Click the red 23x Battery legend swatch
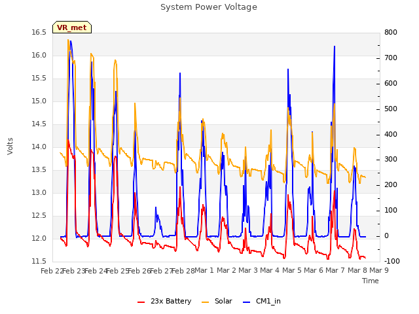Viewport: 419px width, 314px height. click(141, 302)
